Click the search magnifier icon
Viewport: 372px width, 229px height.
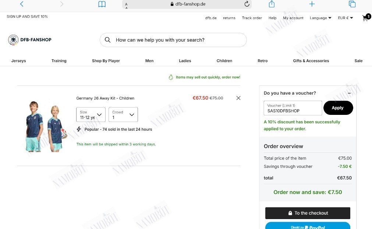click(x=108, y=40)
